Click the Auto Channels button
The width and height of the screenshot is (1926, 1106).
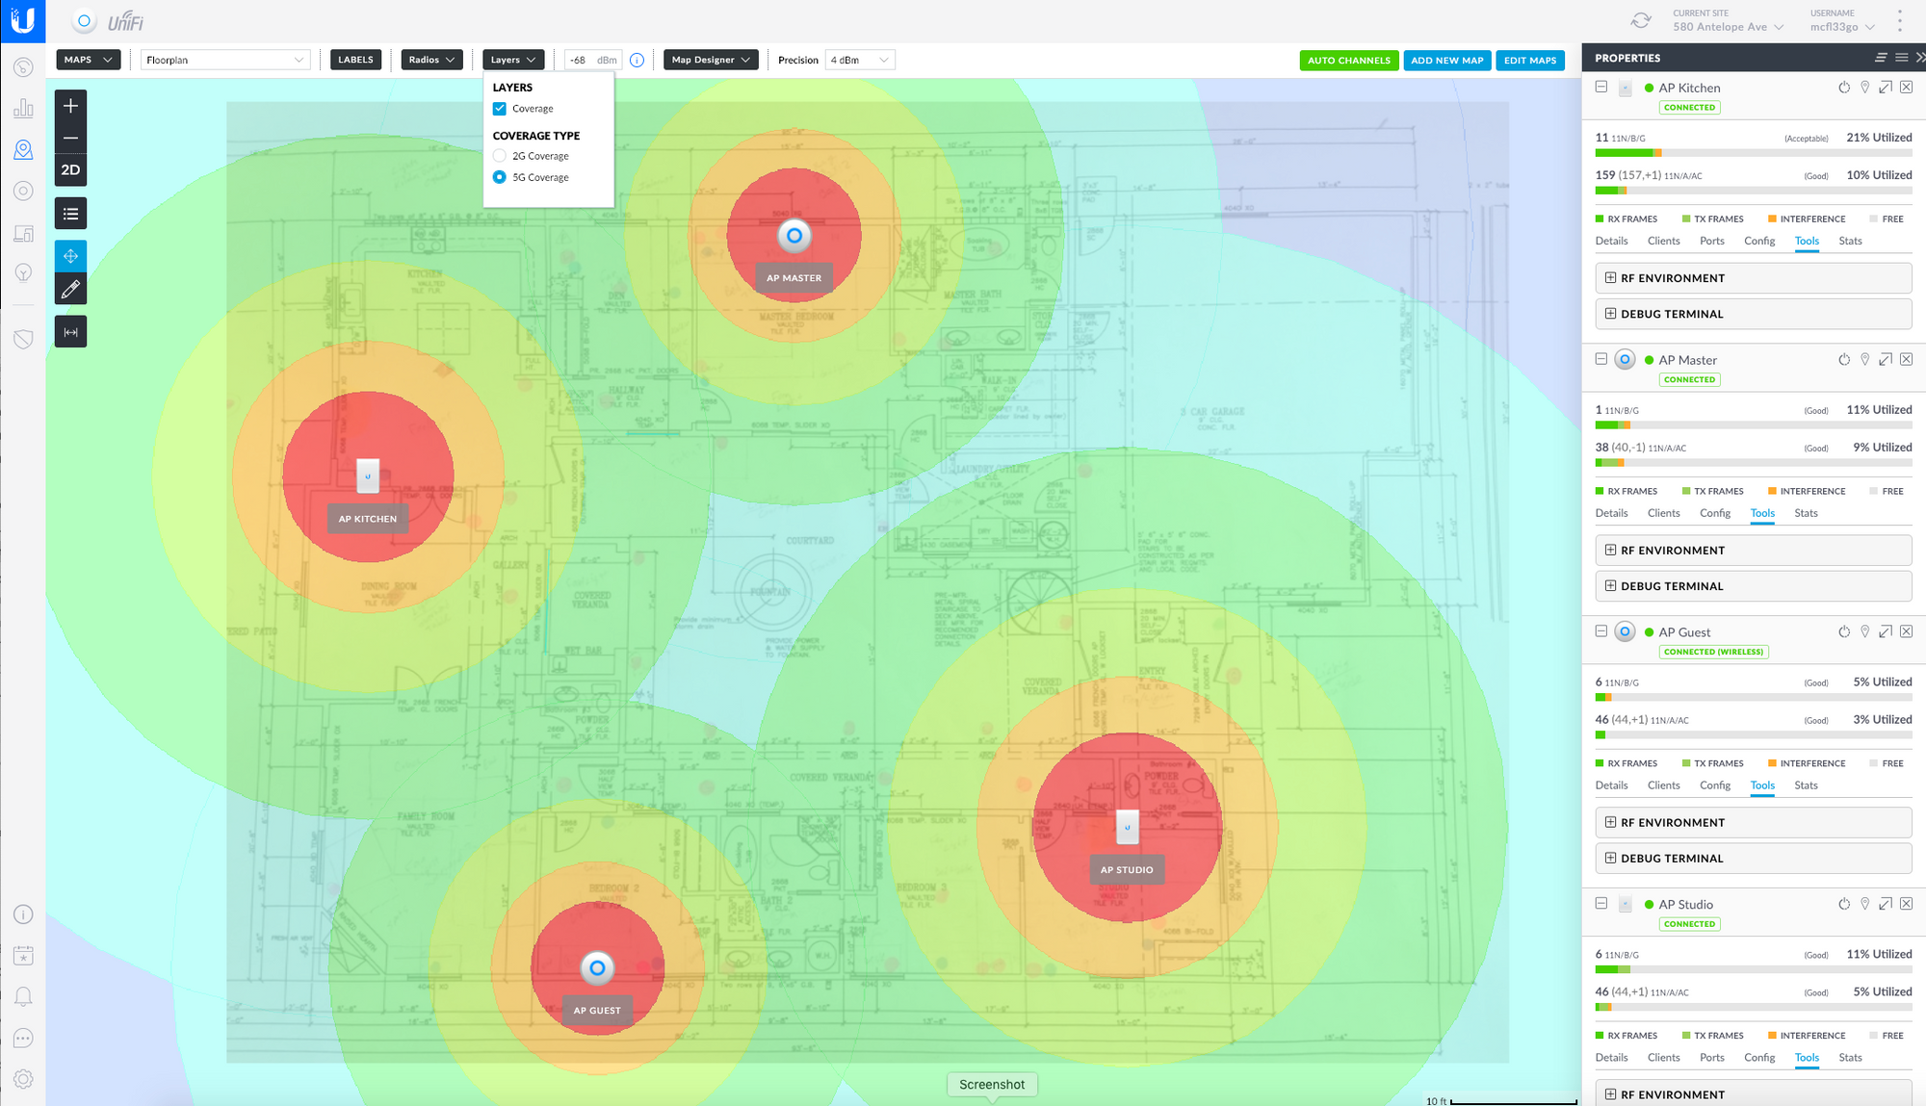coord(1348,60)
